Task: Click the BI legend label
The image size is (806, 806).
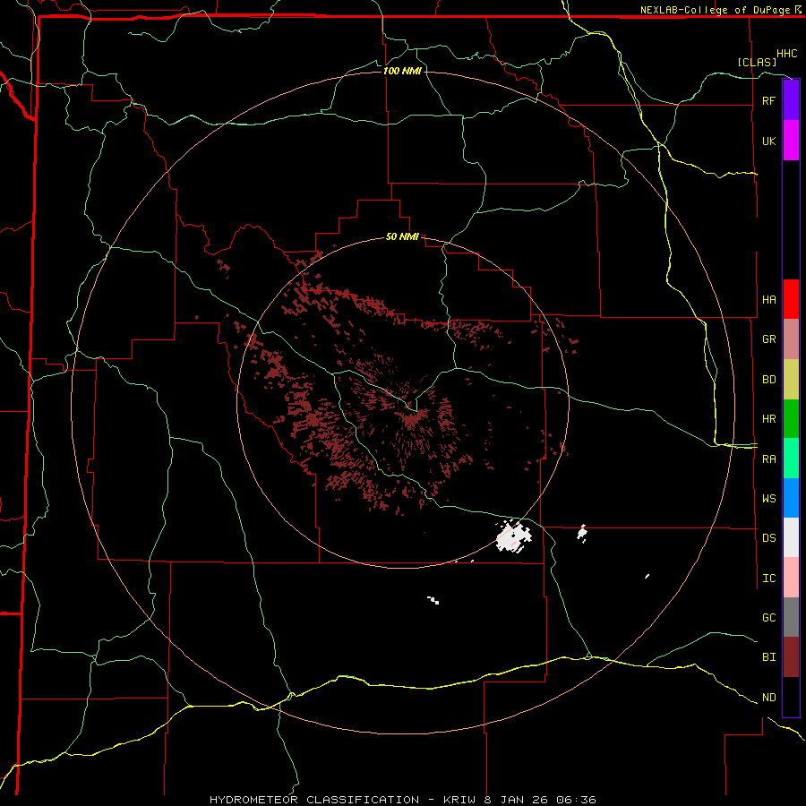Action: coord(768,657)
